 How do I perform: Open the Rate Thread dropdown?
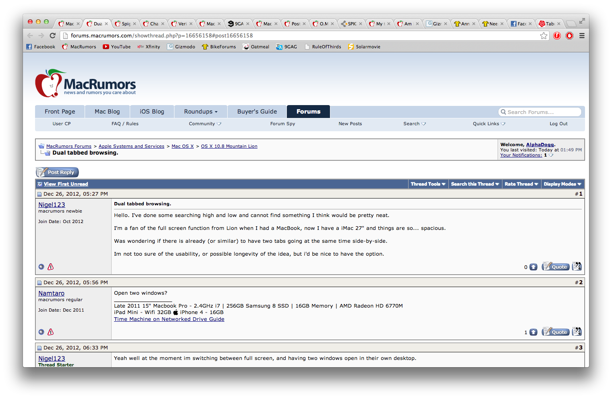(x=521, y=184)
